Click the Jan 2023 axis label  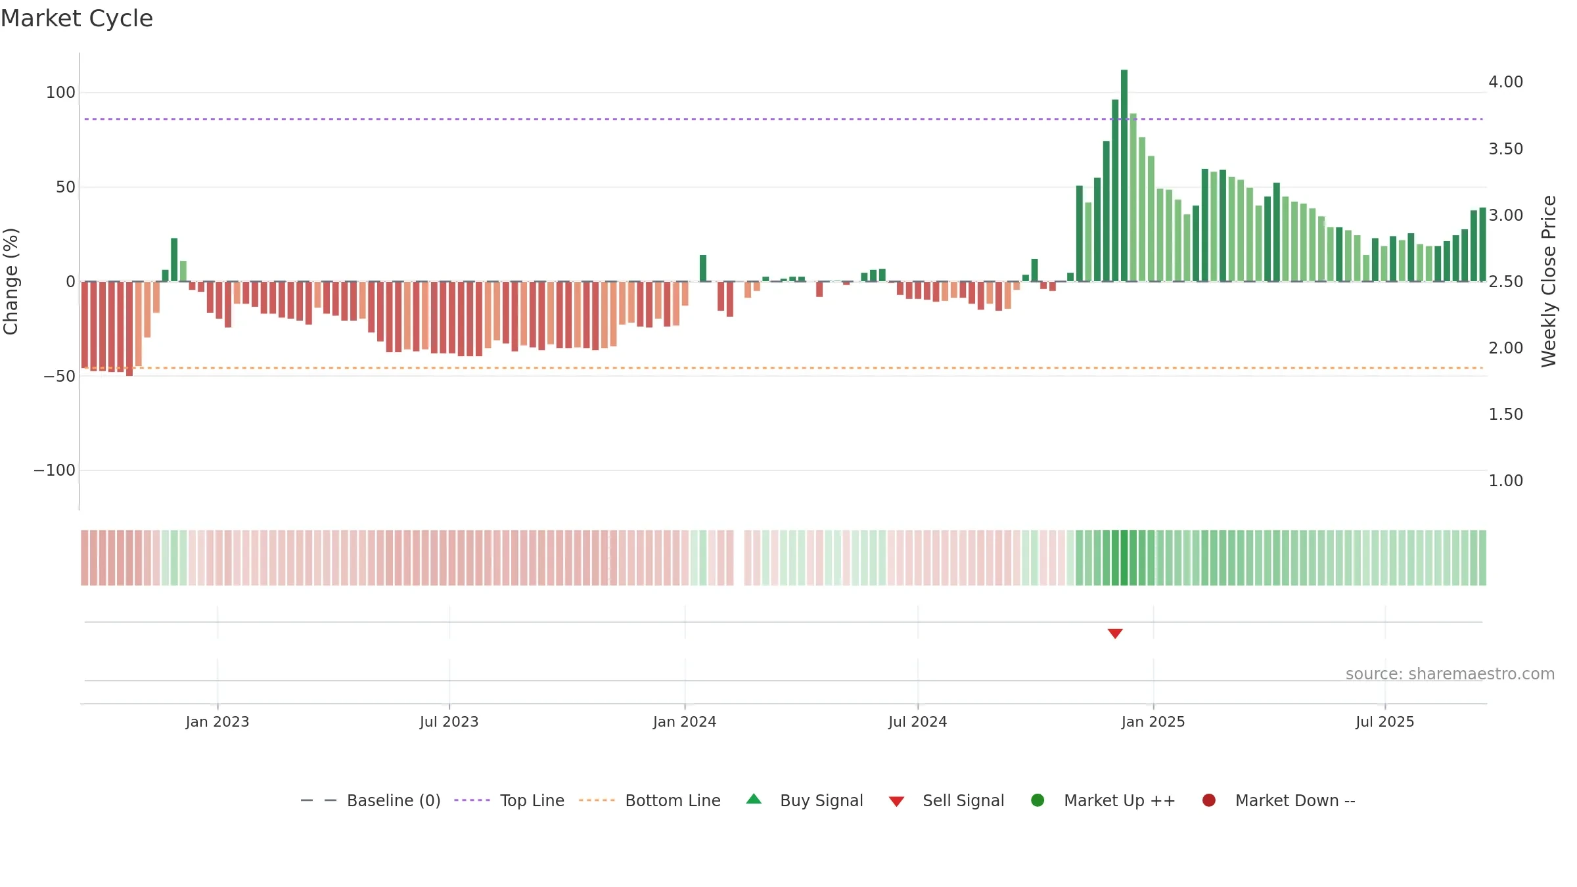217,721
